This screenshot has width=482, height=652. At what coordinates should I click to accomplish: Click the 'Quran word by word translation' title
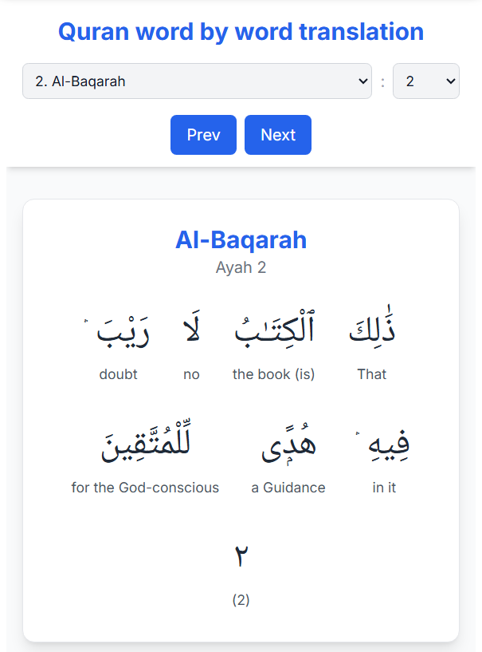coord(241,31)
